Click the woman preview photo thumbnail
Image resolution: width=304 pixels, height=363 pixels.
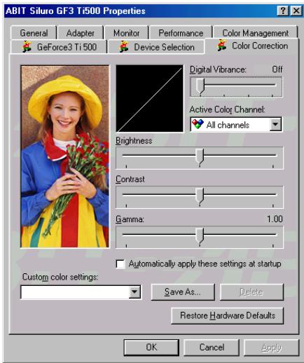(x=65, y=156)
